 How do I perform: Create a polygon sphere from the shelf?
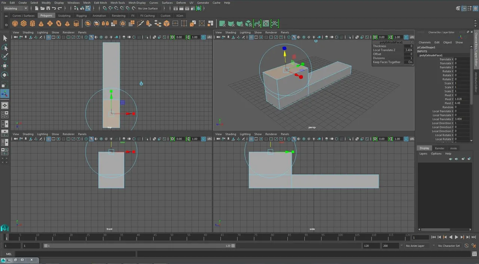pos(15,24)
